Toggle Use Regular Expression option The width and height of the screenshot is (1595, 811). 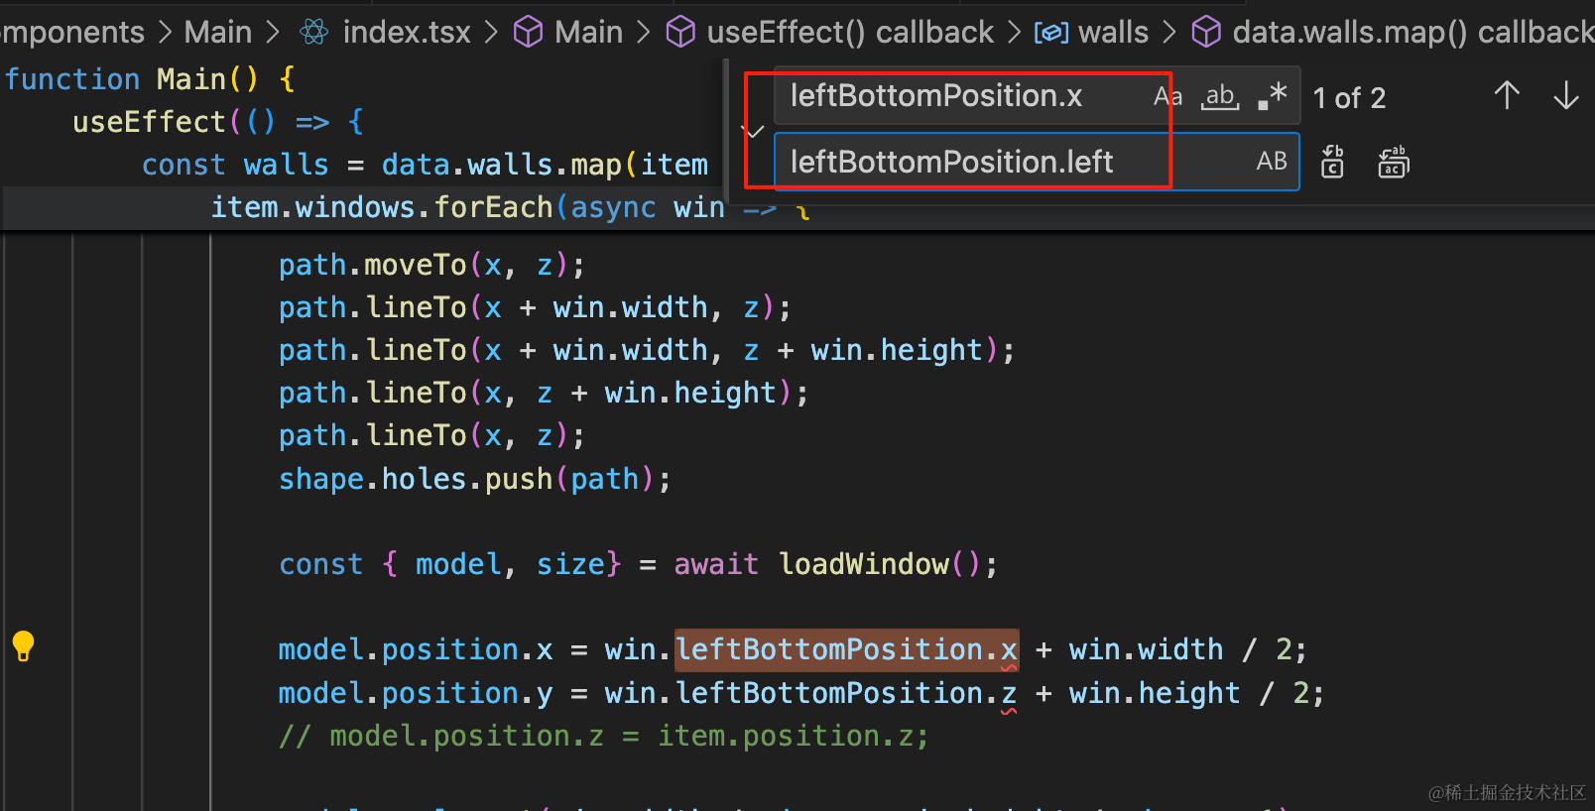click(x=1272, y=96)
